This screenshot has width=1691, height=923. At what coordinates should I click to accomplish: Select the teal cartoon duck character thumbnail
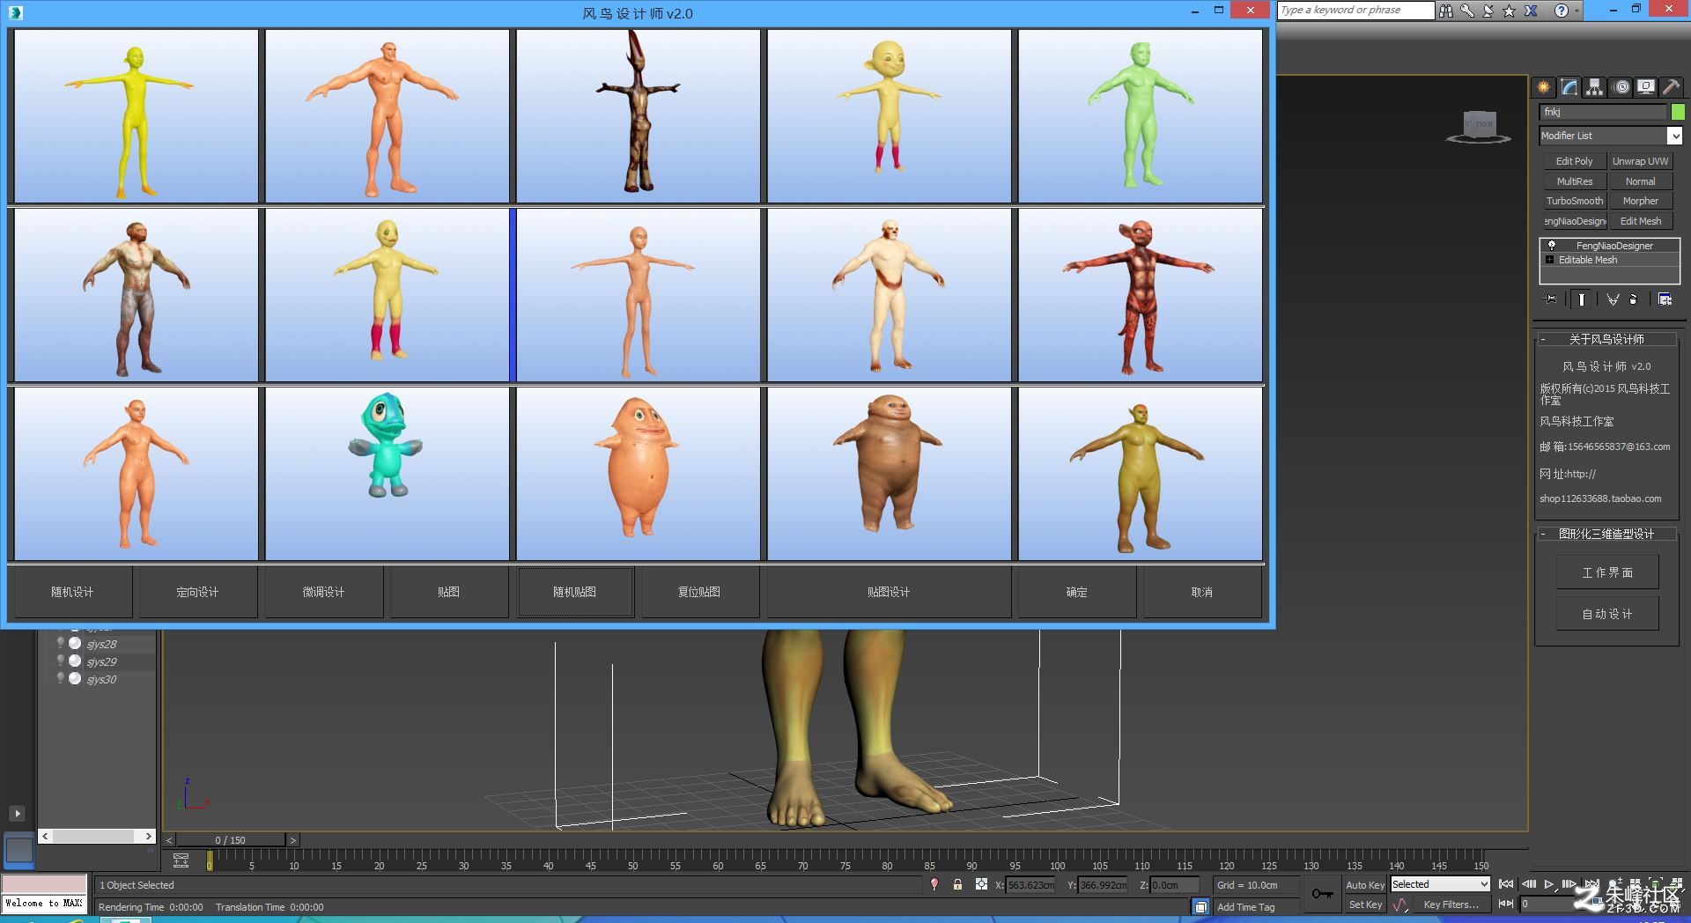pyautogui.click(x=388, y=473)
